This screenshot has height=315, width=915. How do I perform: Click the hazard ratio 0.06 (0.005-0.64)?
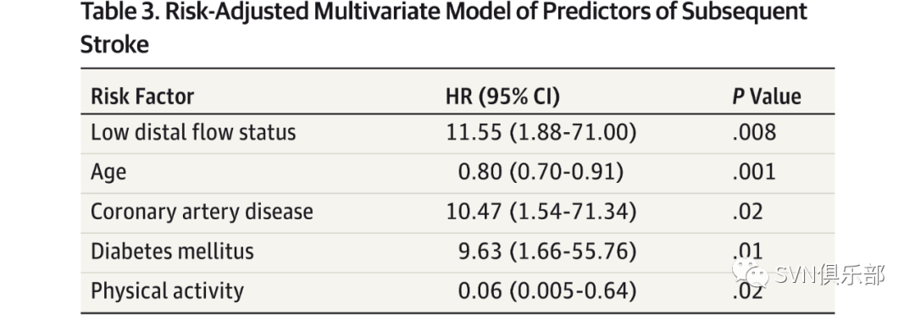tap(546, 291)
